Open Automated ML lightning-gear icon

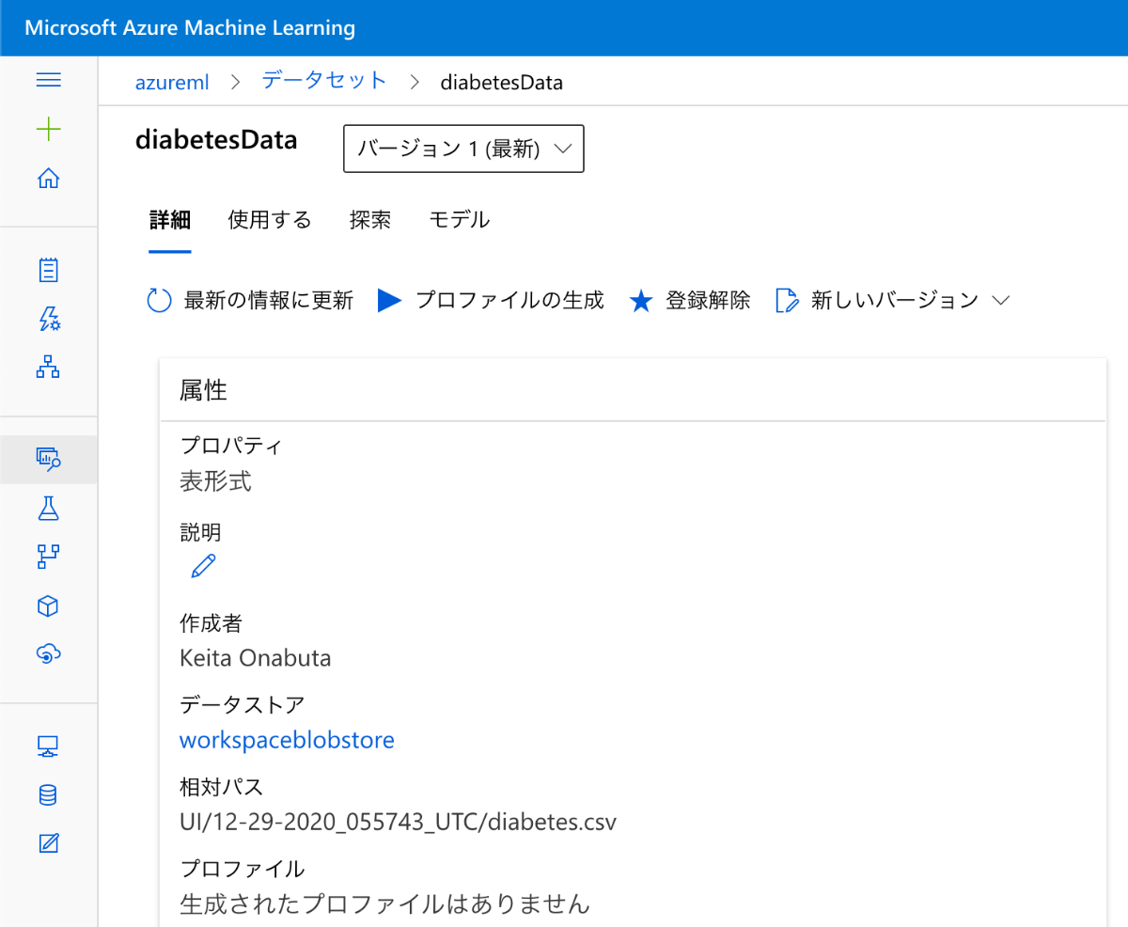tap(48, 320)
